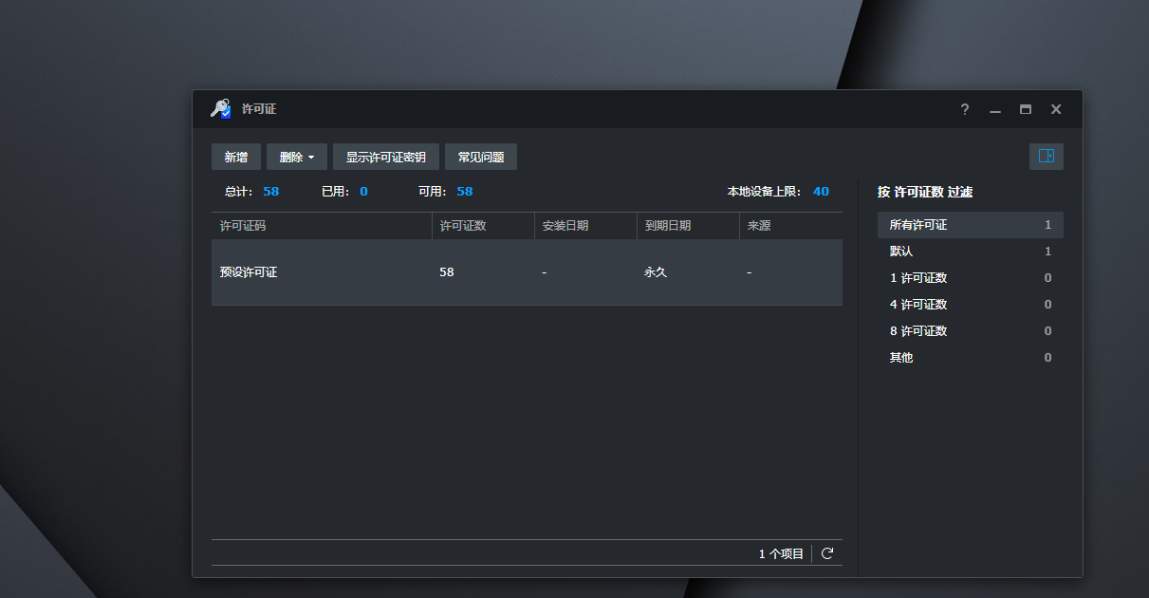Filter by 默认 licenses

point(971,252)
